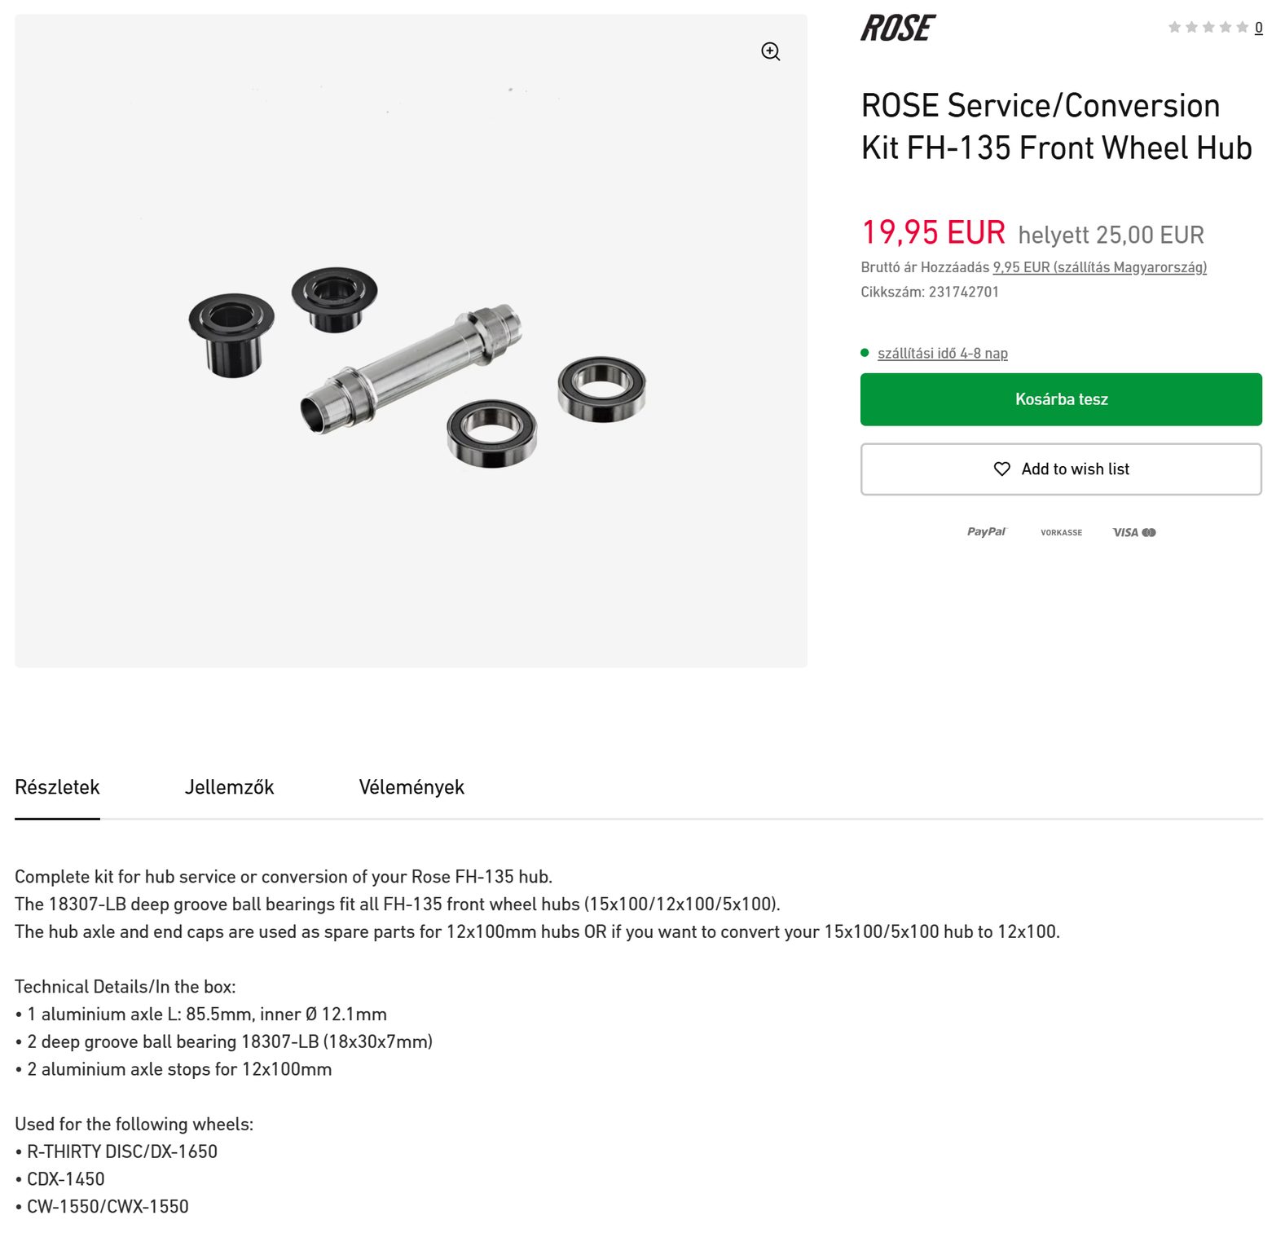Click the green availability dot indicator
Image resolution: width=1285 pixels, height=1246 pixels.
point(865,353)
